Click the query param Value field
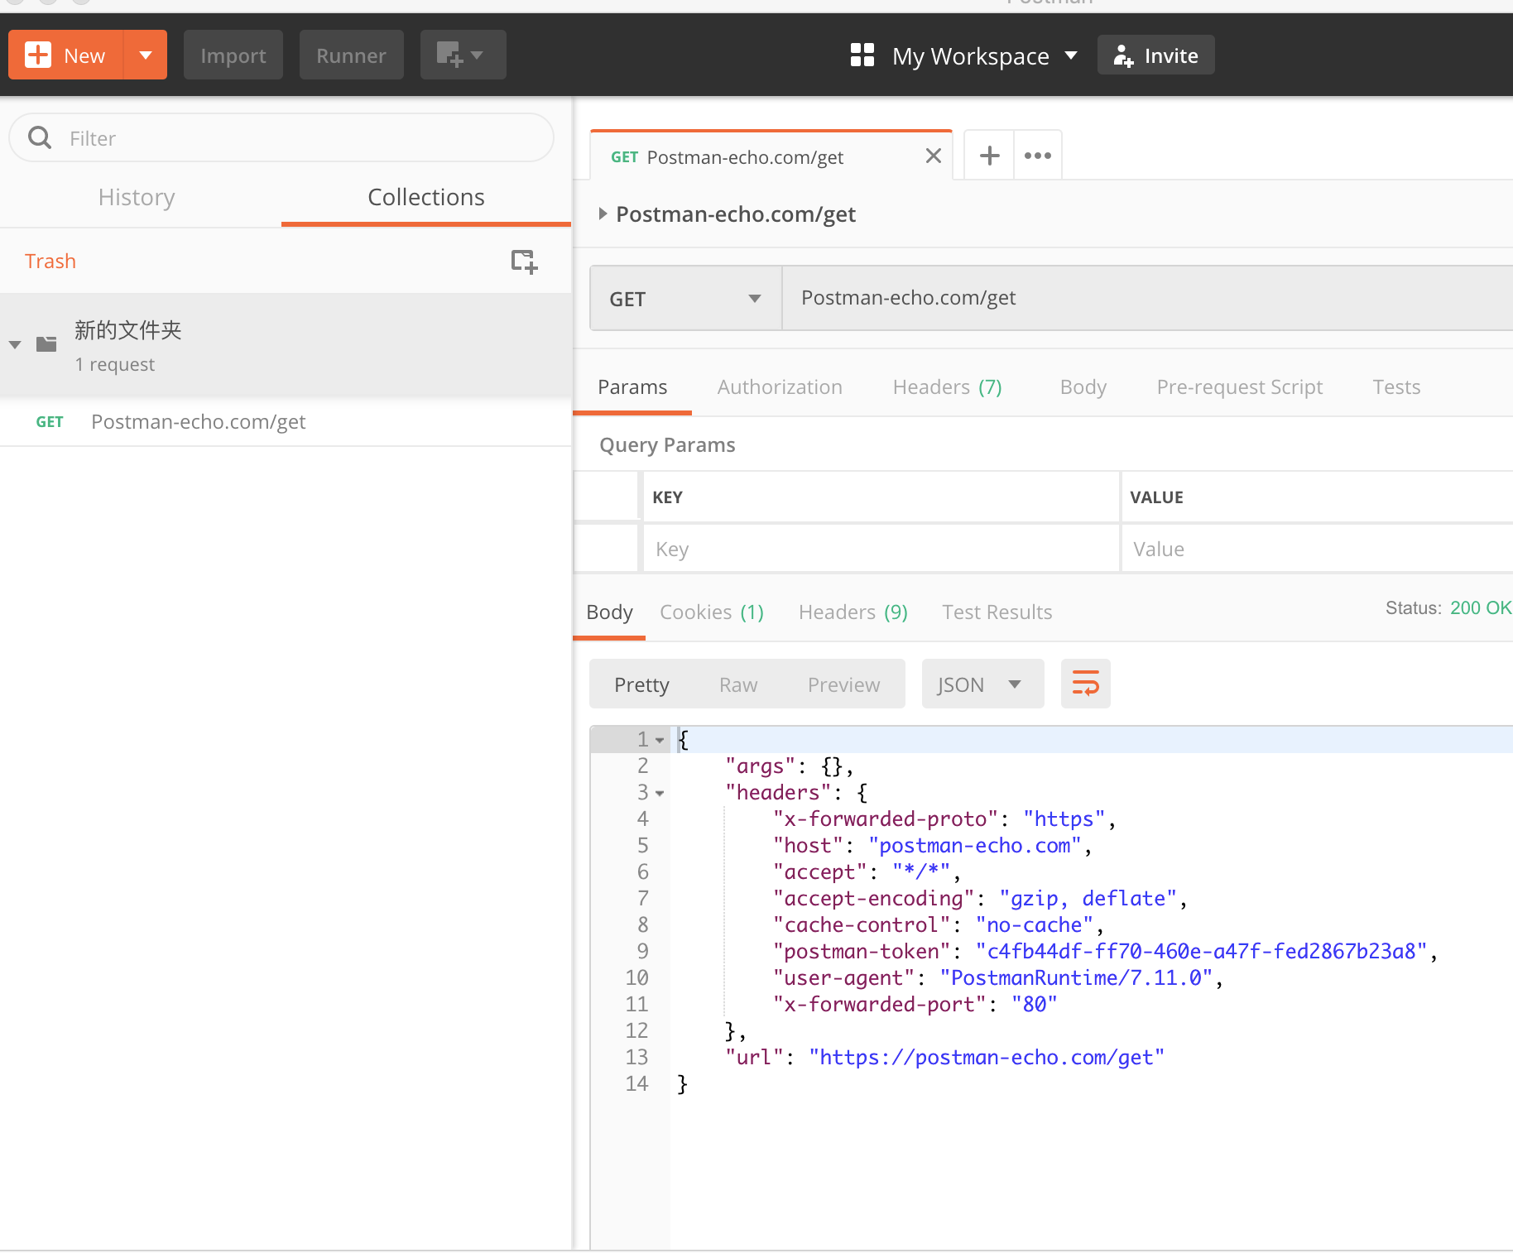This screenshot has width=1513, height=1253. tap(1318, 549)
